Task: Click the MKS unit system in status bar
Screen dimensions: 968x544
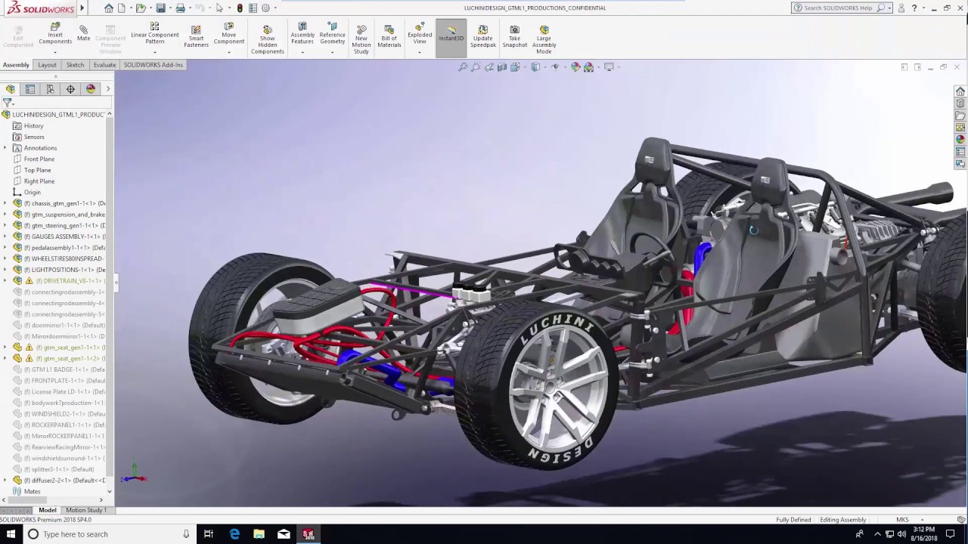Action: point(902,520)
